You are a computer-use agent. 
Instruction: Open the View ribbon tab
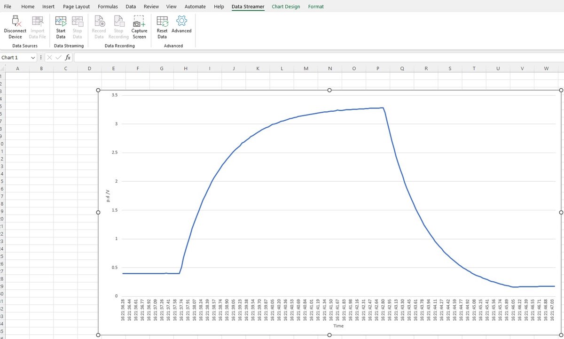click(x=172, y=7)
